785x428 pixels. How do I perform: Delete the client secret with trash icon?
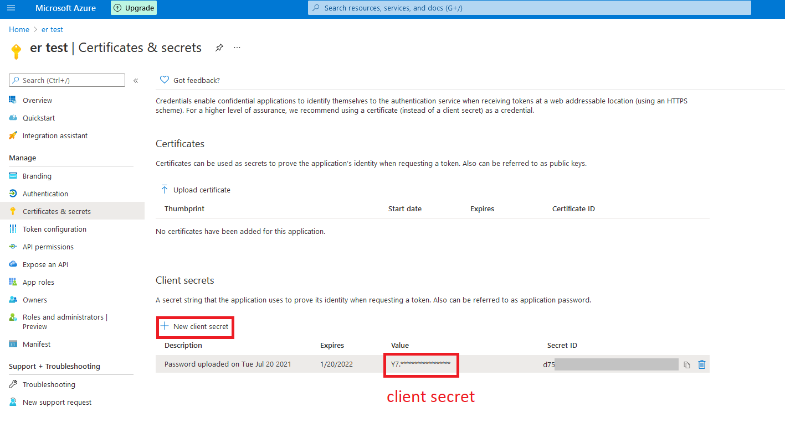(x=702, y=364)
